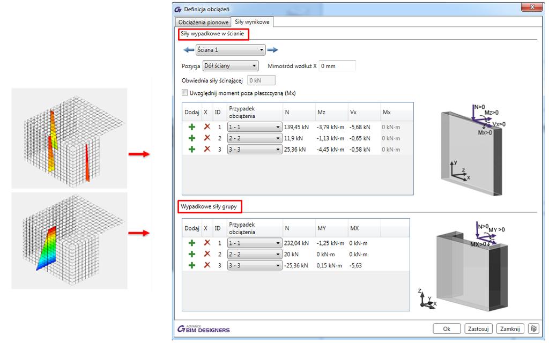
Task: Open load case dropdown 3 - 3 in group table
Action: [x=255, y=265]
